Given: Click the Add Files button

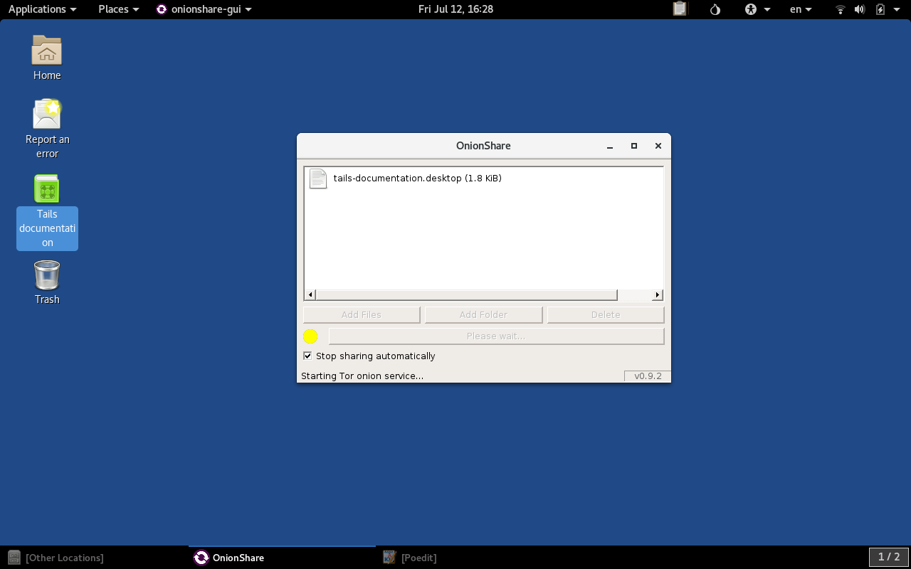Looking at the screenshot, I should click(362, 314).
